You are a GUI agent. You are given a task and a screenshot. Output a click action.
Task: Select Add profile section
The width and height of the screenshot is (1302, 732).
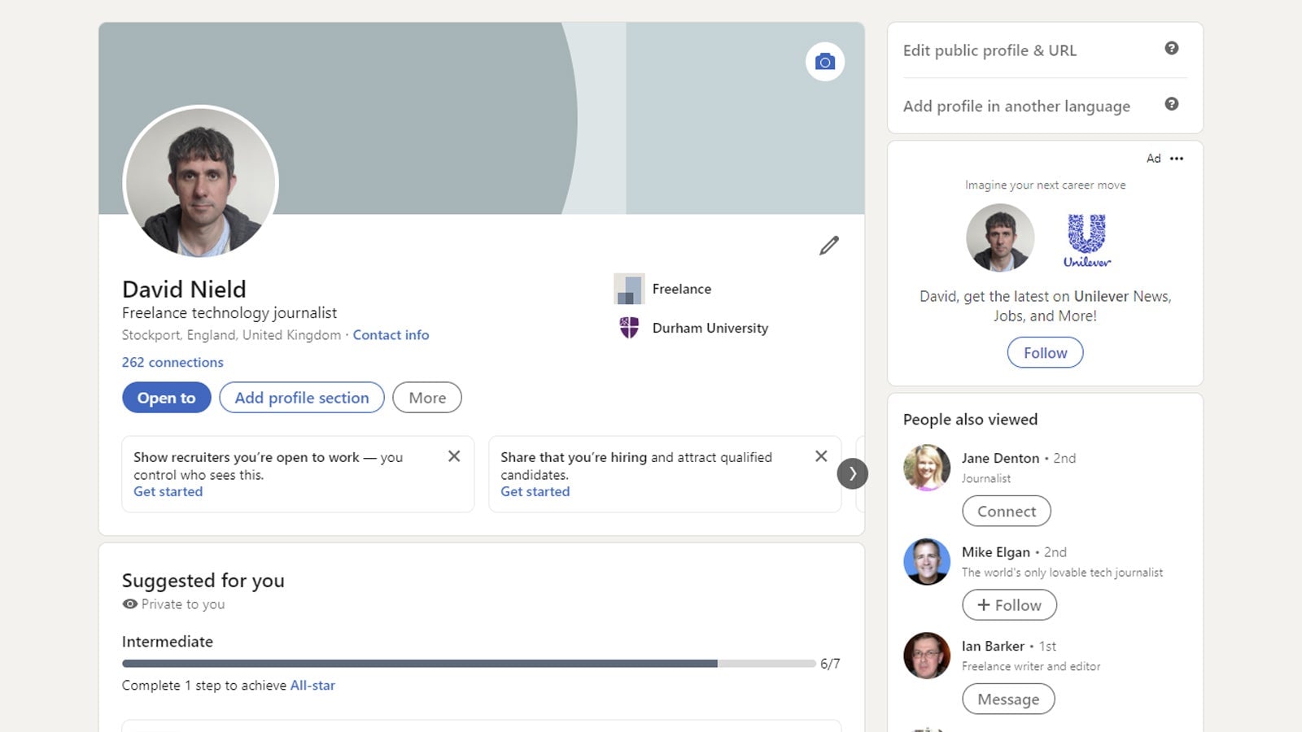(x=301, y=398)
